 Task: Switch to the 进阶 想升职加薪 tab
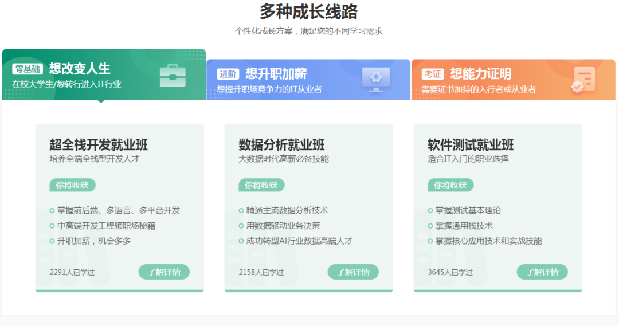[308, 80]
